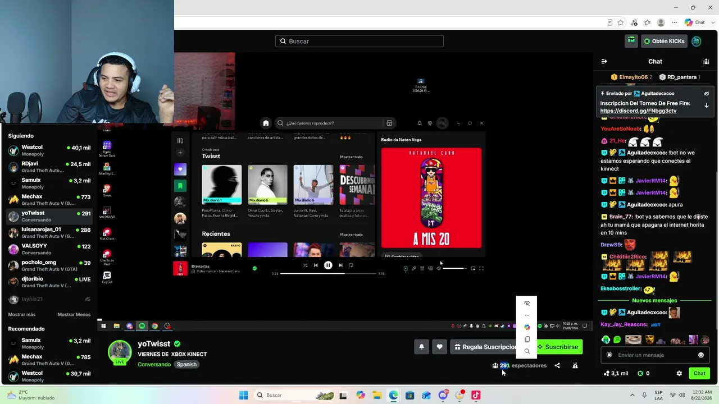Collapse the chat panel

[x=604, y=62]
